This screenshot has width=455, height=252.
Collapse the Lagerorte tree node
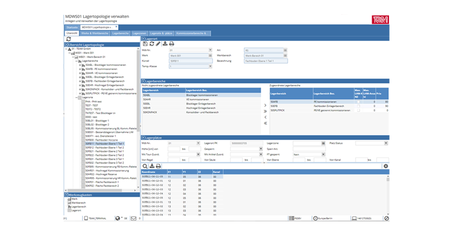pyautogui.click(x=77, y=97)
